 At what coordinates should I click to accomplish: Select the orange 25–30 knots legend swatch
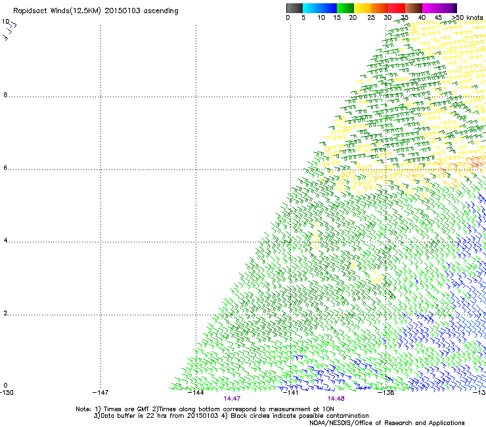coord(380,8)
